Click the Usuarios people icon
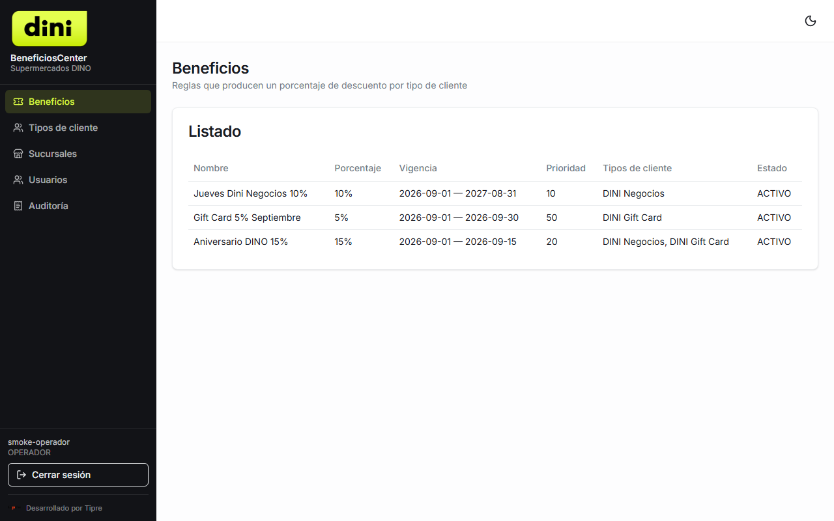The width and height of the screenshot is (834, 521). pyautogui.click(x=18, y=180)
